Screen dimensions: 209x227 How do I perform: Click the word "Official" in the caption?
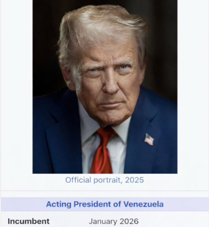(x=78, y=180)
